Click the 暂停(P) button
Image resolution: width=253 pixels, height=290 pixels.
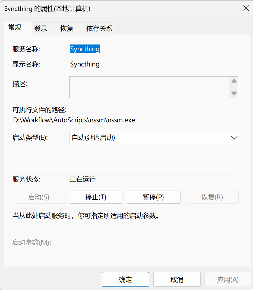pyautogui.click(x=153, y=197)
